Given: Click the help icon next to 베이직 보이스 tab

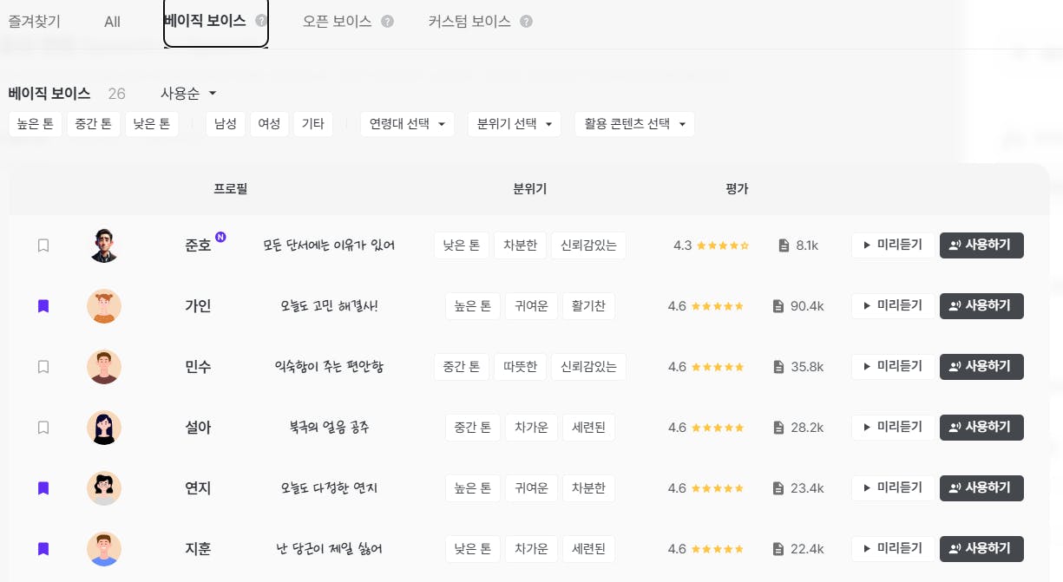Looking at the screenshot, I should (260, 21).
